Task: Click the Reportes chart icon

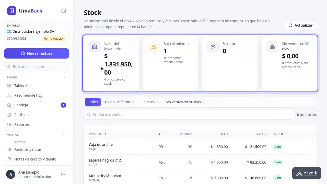Action: click(9, 124)
